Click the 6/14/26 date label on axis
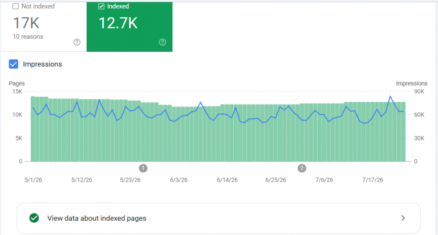This screenshot has height=235, width=438. (x=227, y=180)
